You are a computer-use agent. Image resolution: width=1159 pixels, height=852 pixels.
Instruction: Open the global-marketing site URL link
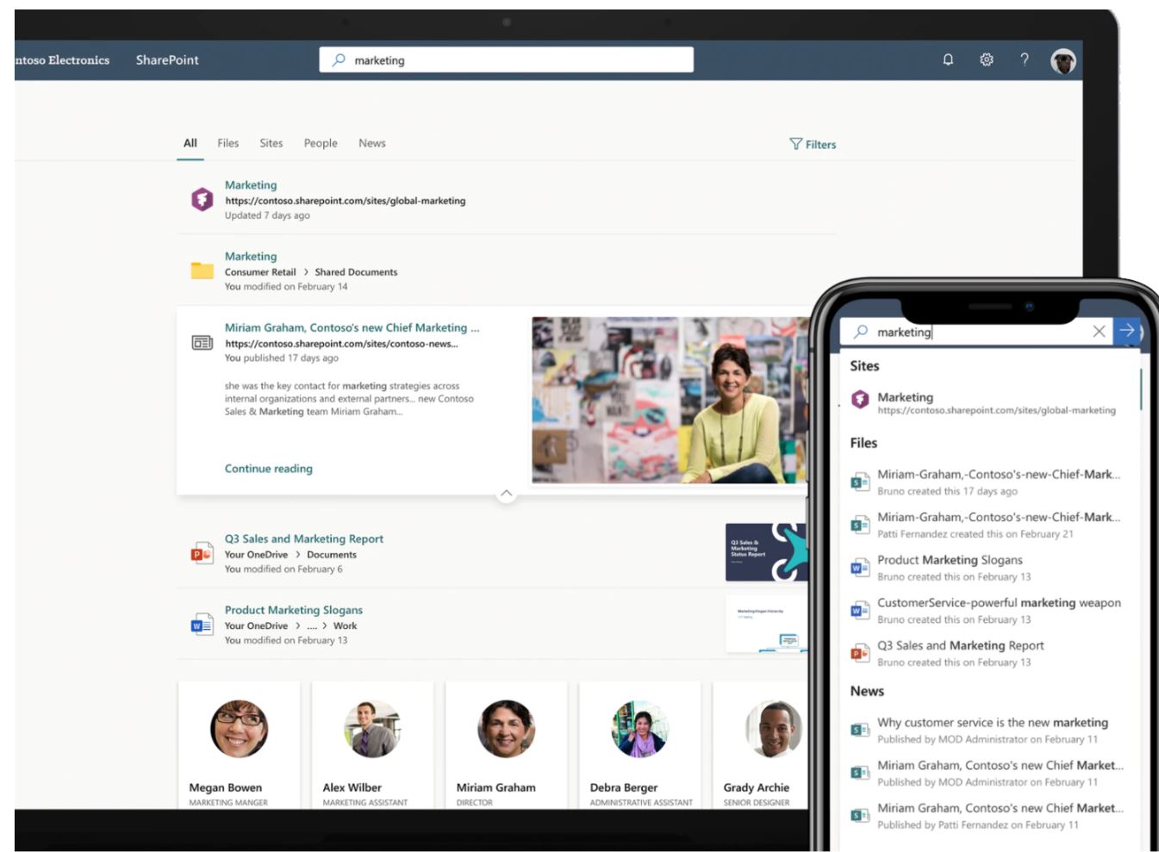(344, 200)
